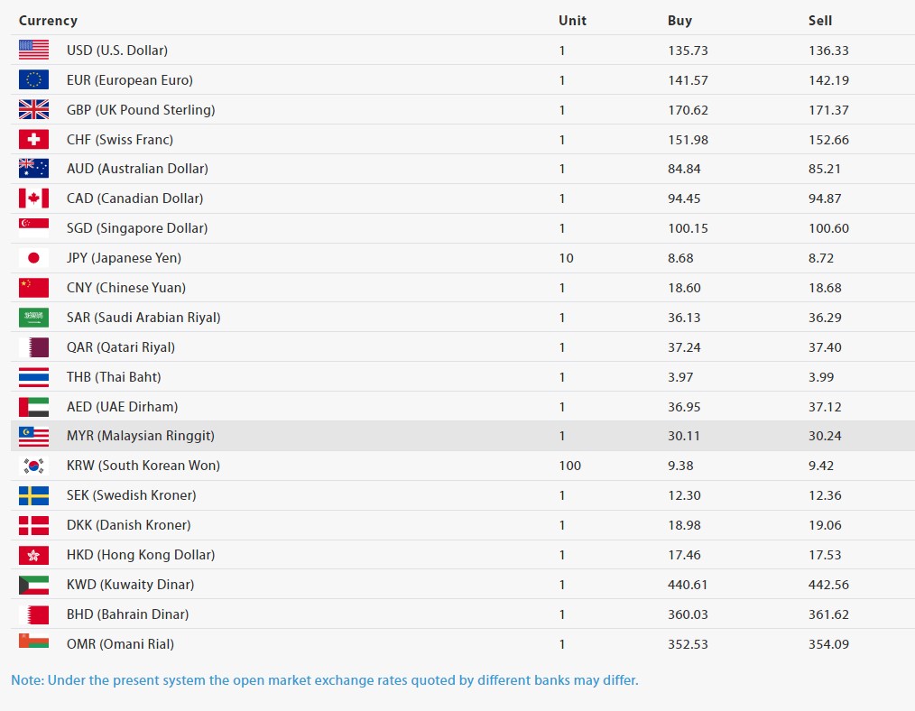The image size is (915, 711).
Task: Click the South Korean flag icon
Action: 33,466
